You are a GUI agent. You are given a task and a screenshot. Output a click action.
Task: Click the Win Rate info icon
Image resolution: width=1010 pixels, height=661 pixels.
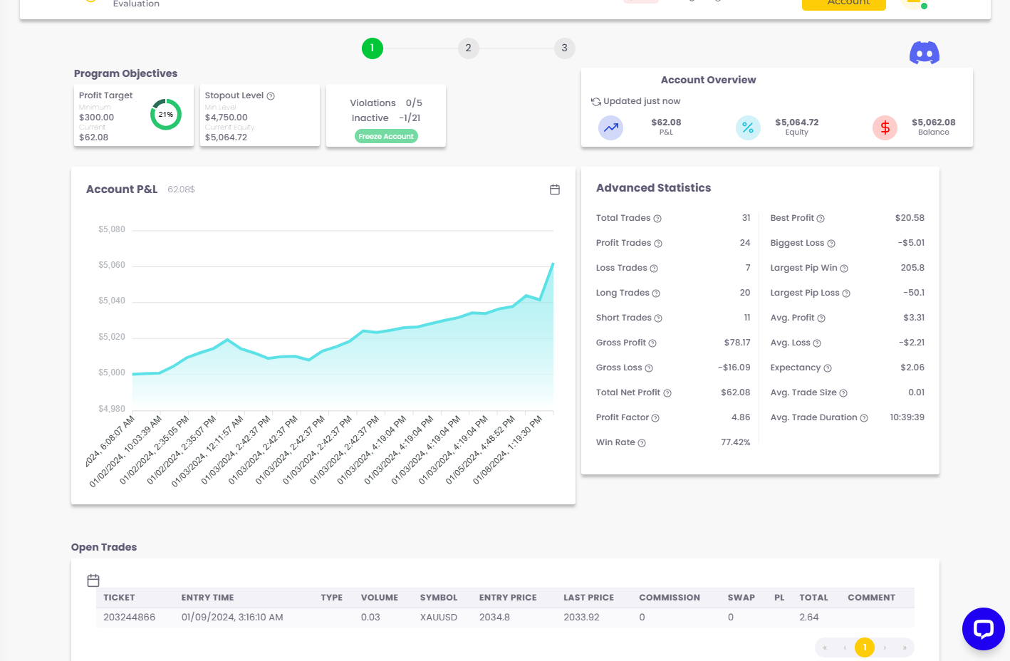pos(642,443)
